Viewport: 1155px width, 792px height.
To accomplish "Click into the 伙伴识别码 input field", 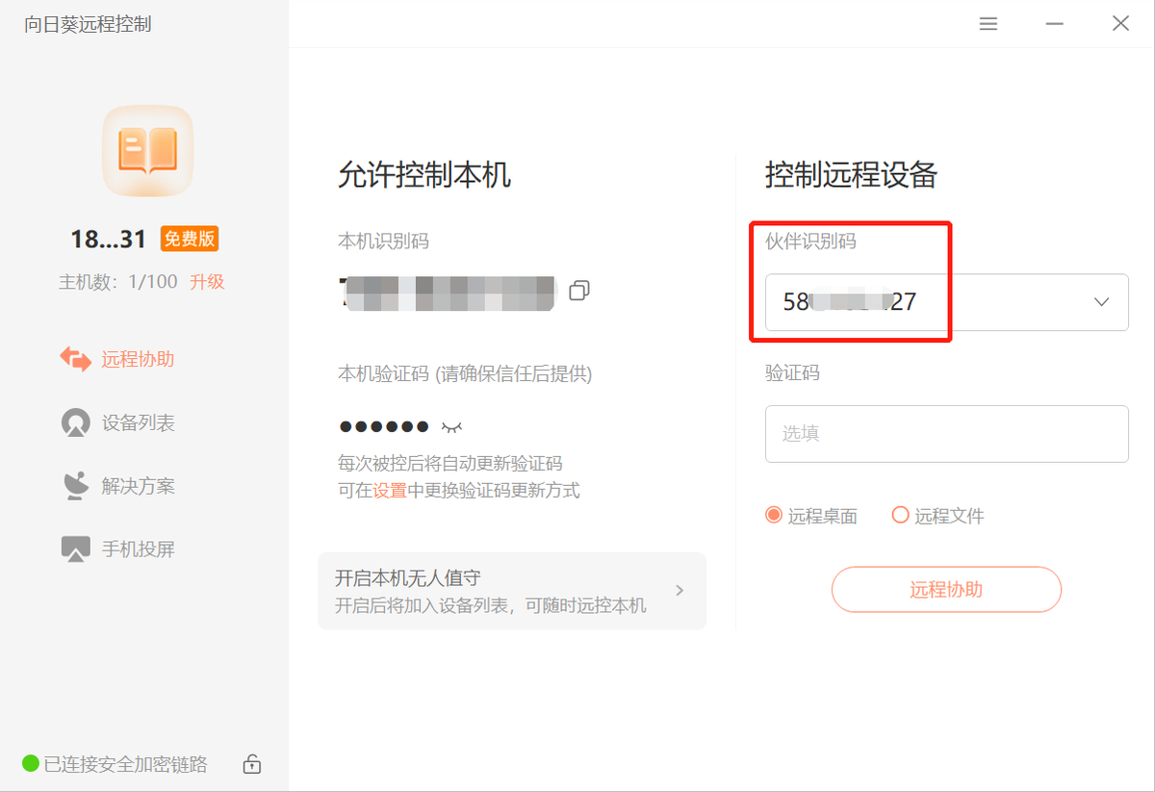I will [x=946, y=302].
